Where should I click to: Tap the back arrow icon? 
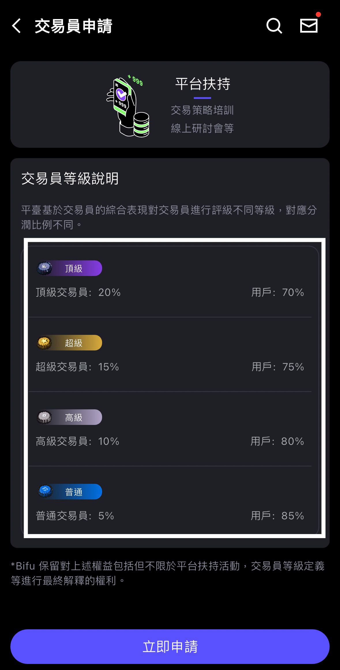tap(17, 26)
